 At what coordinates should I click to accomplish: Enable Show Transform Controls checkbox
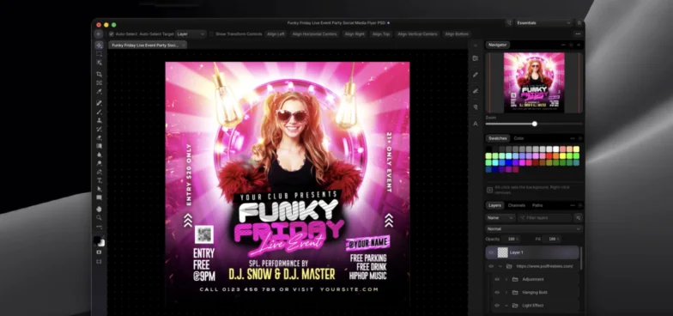point(211,34)
